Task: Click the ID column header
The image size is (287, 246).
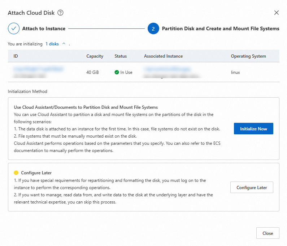Action: pyautogui.click(x=16, y=56)
